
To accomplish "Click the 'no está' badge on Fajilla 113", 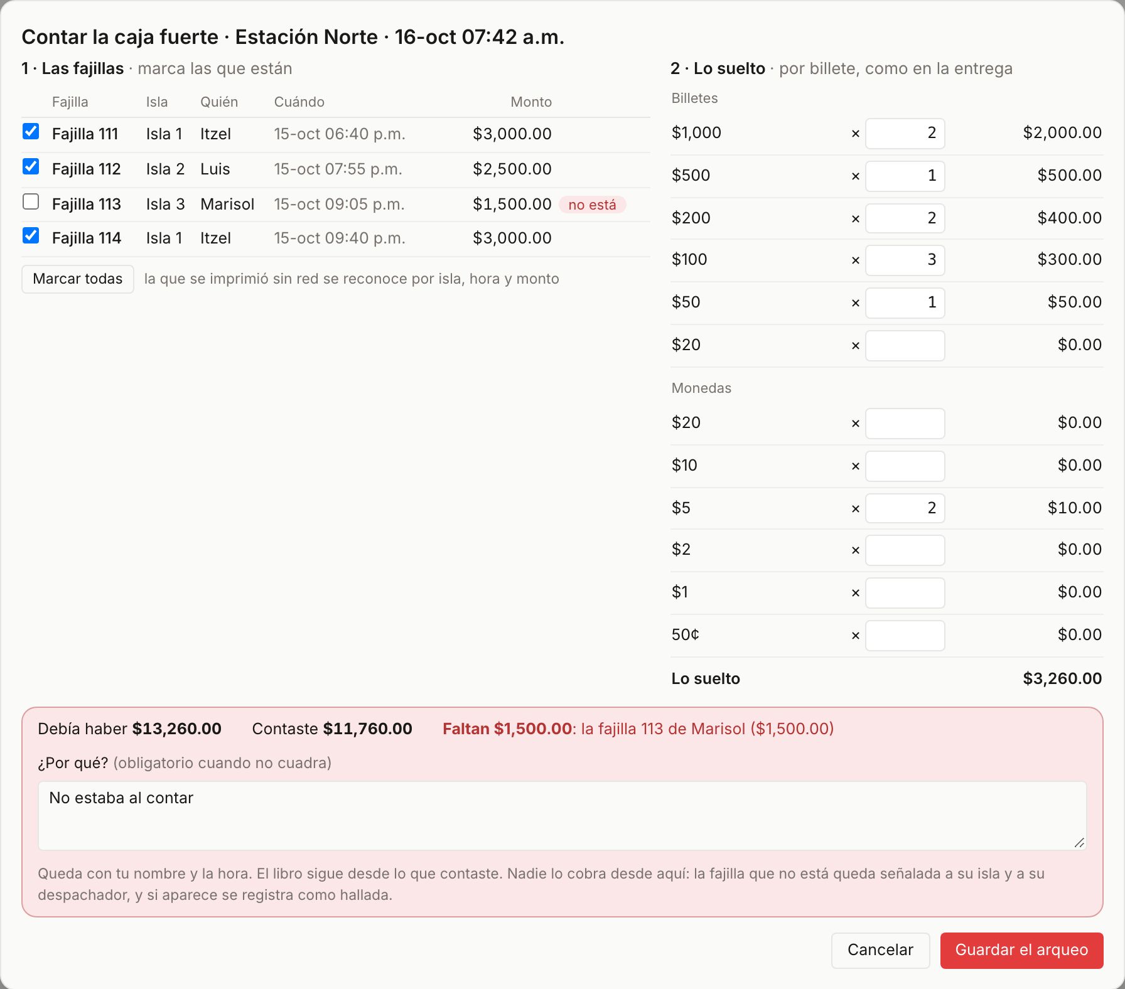I will (592, 205).
